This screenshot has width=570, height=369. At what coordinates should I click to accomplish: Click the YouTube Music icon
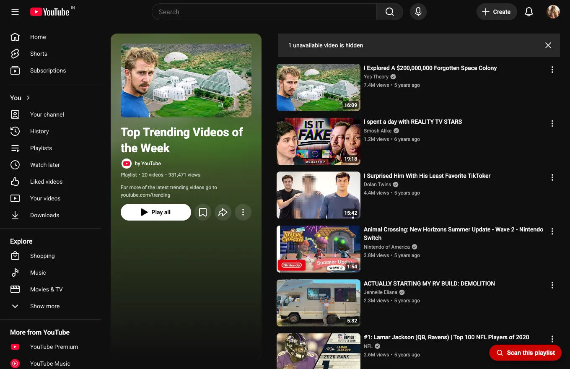click(15, 364)
